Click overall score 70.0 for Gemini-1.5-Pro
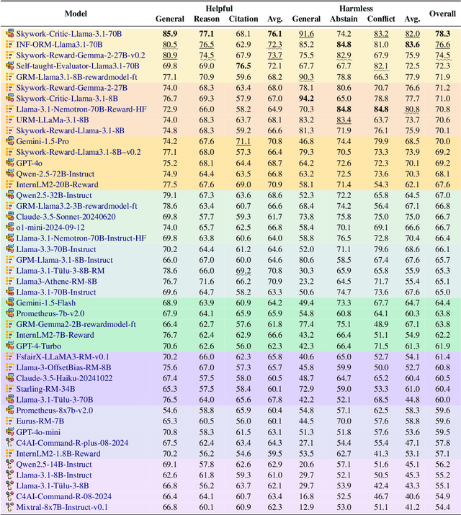 click(442, 141)
